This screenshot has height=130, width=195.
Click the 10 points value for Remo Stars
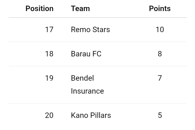(160, 30)
